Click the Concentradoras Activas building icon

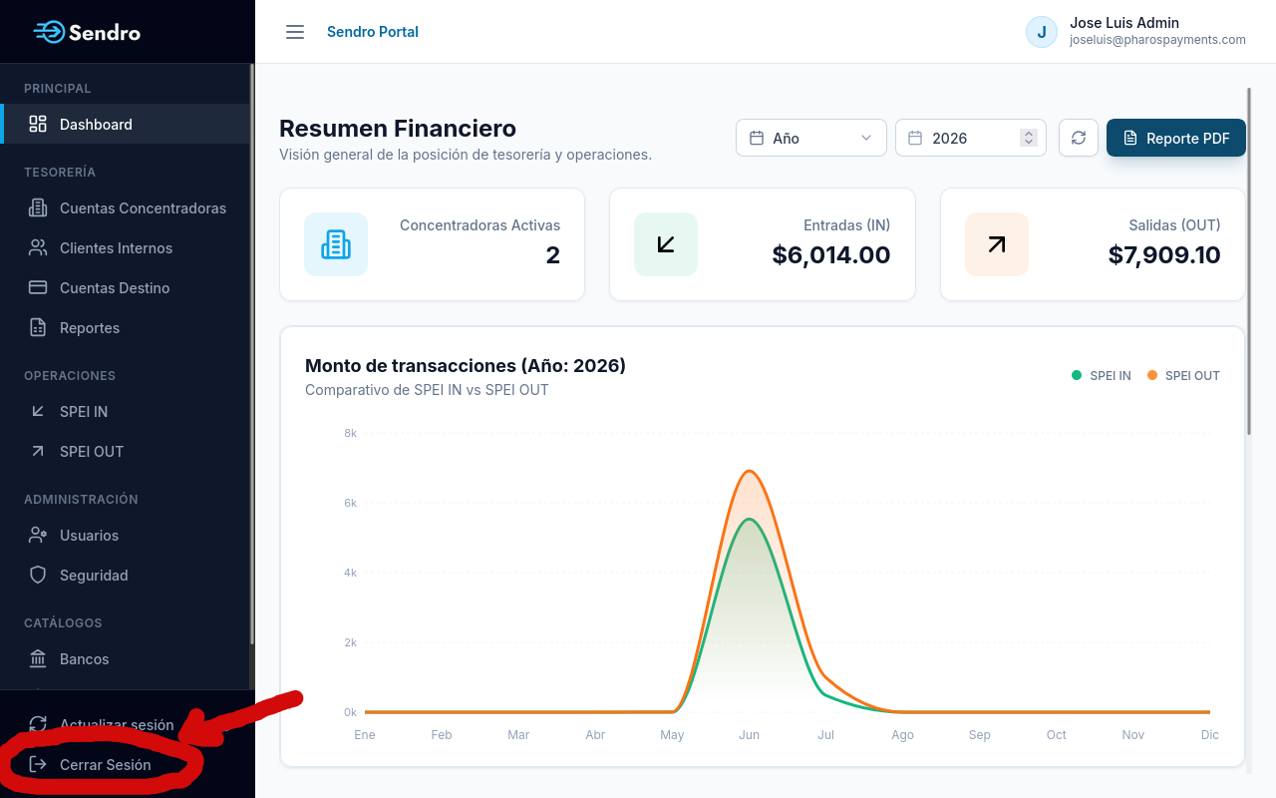336,244
